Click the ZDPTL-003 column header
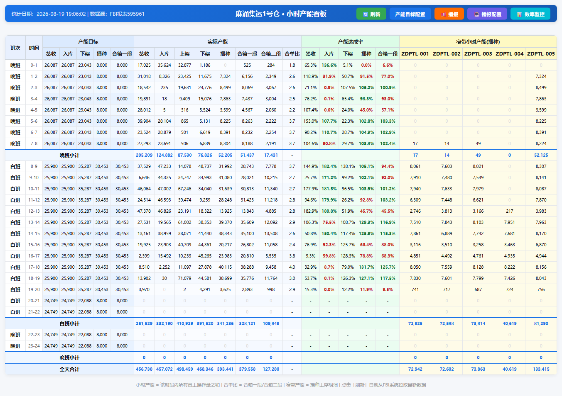The image size is (562, 396). coord(478,53)
